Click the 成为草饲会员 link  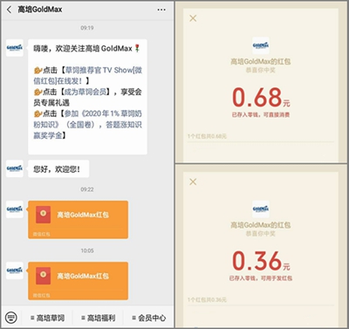click(x=86, y=92)
